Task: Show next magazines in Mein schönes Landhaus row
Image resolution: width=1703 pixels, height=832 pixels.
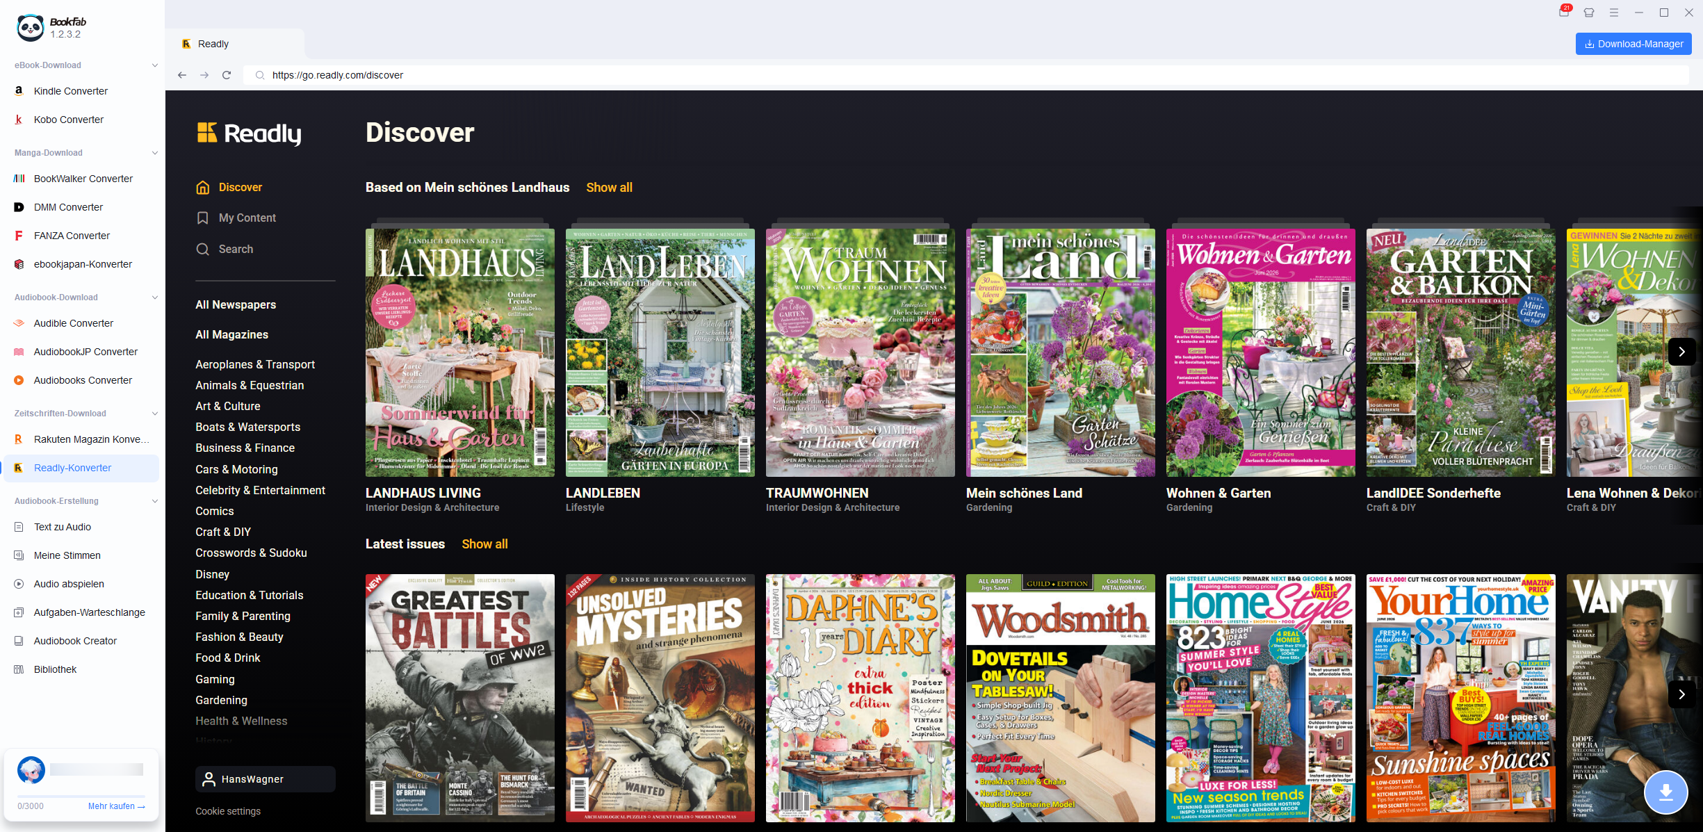Action: pos(1681,352)
